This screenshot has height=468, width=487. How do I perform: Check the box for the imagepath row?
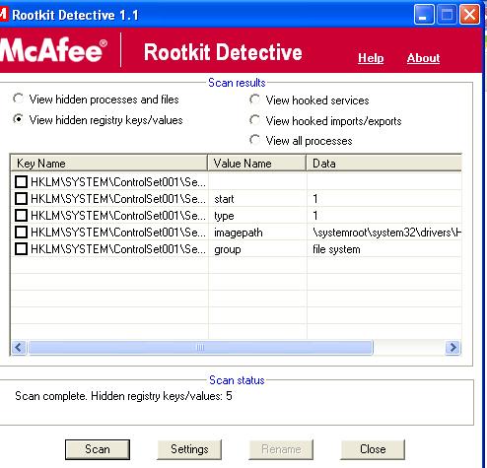tap(22, 233)
